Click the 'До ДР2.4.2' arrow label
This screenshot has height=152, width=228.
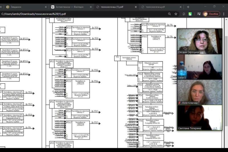[x=24, y=50]
